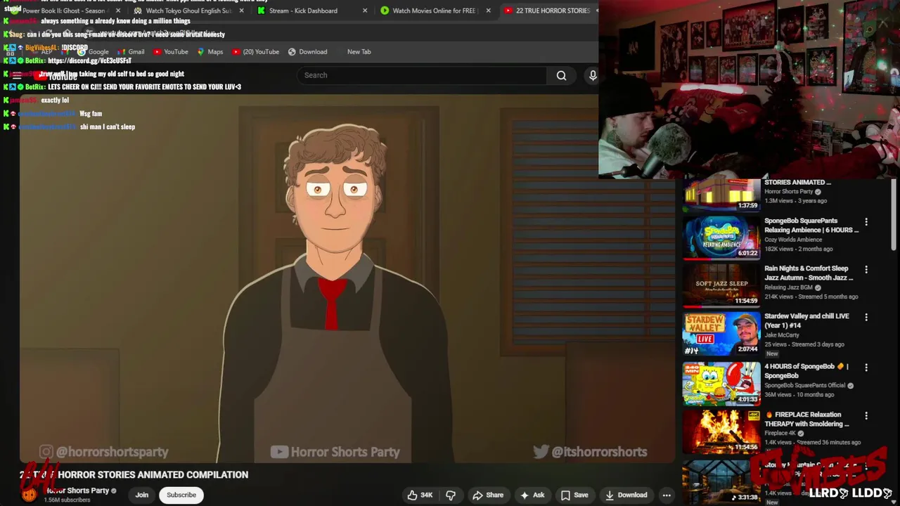Save the video to a playlist
The height and width of the screenshot is (506, 900).
tap(574, 495)
